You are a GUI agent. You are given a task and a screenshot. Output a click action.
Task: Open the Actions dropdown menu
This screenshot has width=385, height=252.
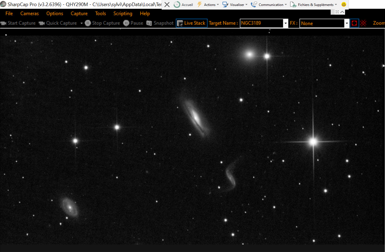[x=208, y=5]
